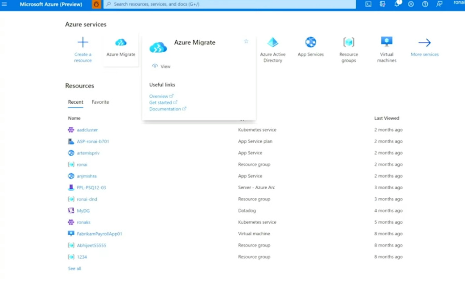This screenshot has height=282, width=465.
Task: Open the ronai resource group
Action: coord(82,165)
